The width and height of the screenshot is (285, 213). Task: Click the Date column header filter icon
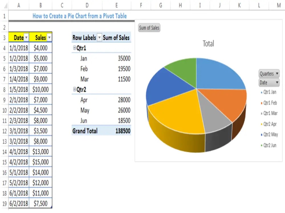[x=26, y=37]
